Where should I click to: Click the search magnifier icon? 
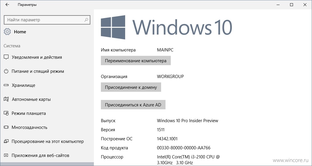coord(86,20)
